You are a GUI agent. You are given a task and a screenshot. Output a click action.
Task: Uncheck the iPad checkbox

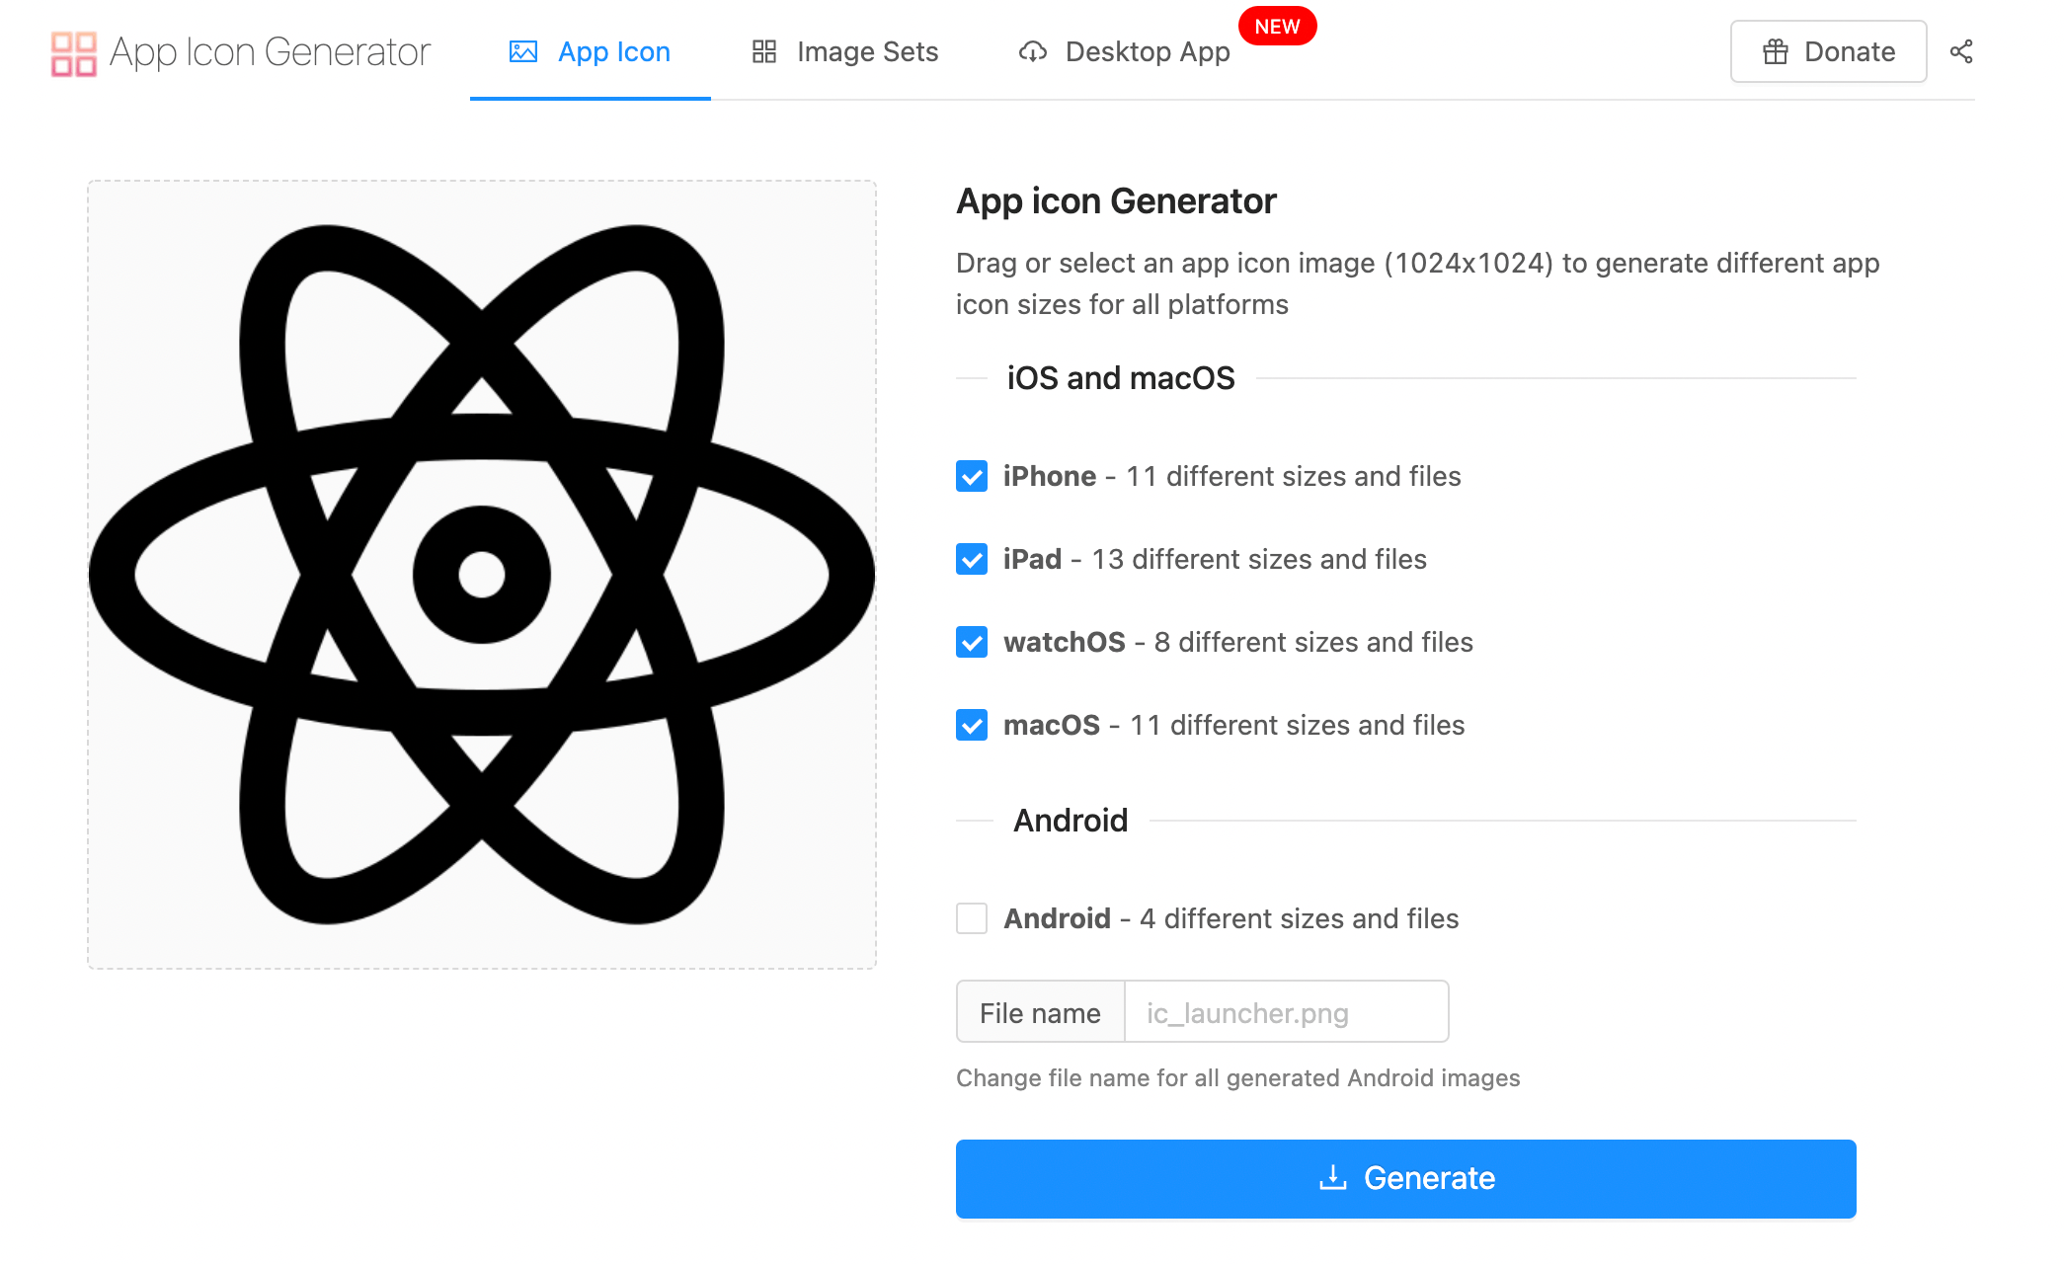click(x=972, y=559)
